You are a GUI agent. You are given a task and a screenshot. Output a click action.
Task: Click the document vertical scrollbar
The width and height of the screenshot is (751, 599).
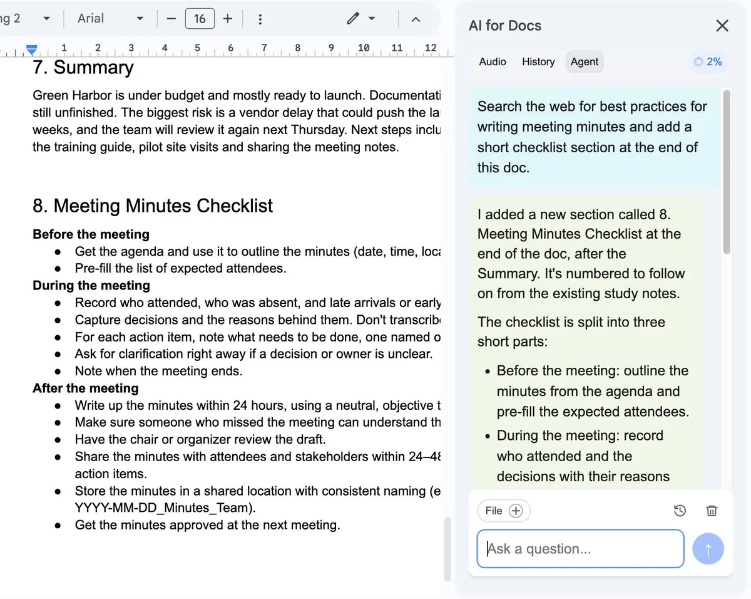[447, 549]
